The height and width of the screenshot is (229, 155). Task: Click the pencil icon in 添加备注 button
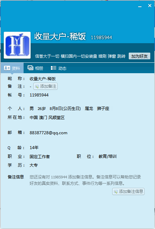tap(37, 86)
